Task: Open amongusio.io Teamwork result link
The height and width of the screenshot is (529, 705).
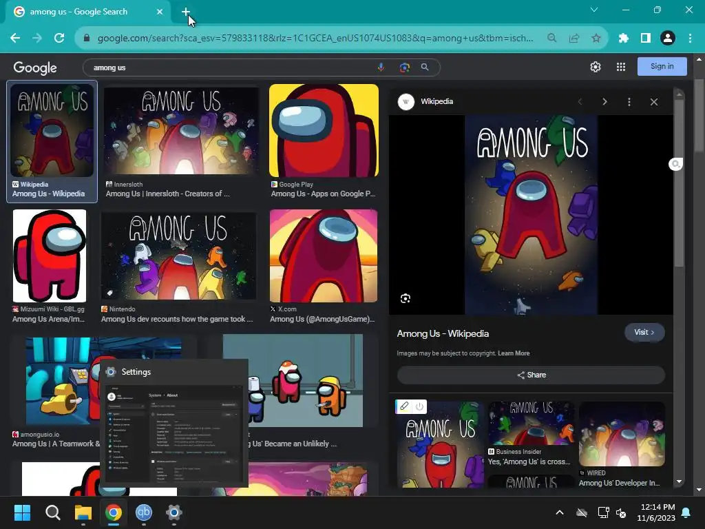Action: [56, 444]
